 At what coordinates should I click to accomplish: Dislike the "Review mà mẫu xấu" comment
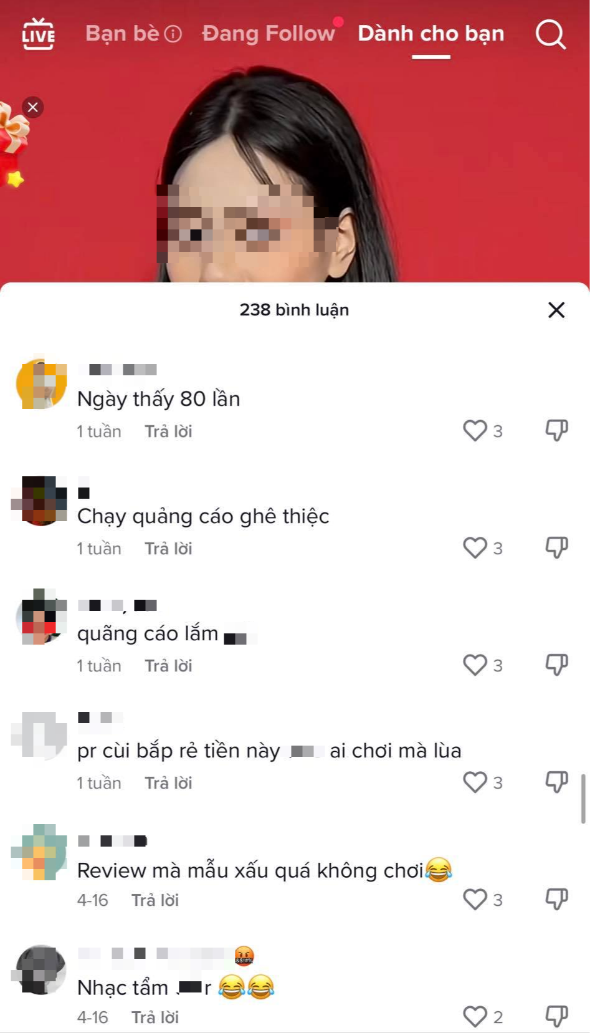[556, 900]
